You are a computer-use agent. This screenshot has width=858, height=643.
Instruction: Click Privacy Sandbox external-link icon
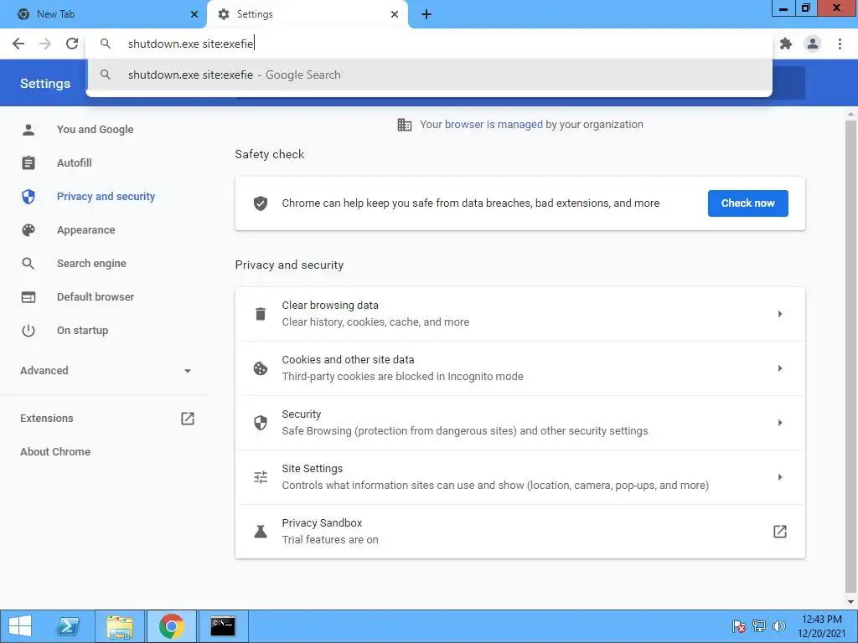[780, 532]
